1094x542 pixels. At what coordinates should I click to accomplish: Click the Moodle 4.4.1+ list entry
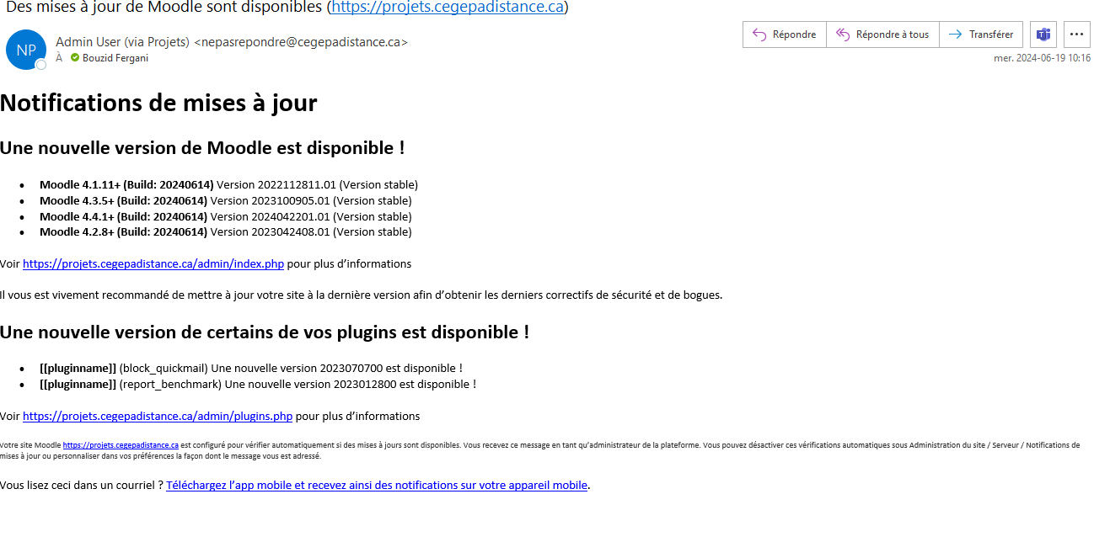(225, 216)
